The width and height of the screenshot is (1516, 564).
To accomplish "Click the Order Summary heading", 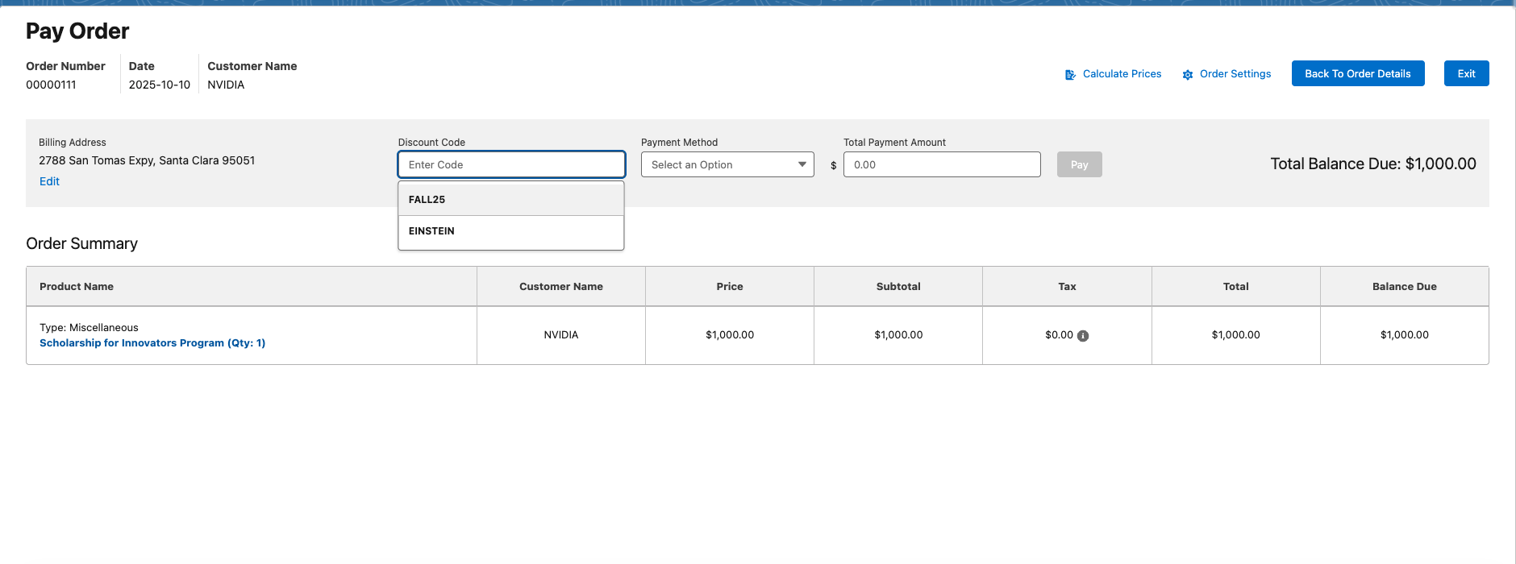I will click(81, 243).
